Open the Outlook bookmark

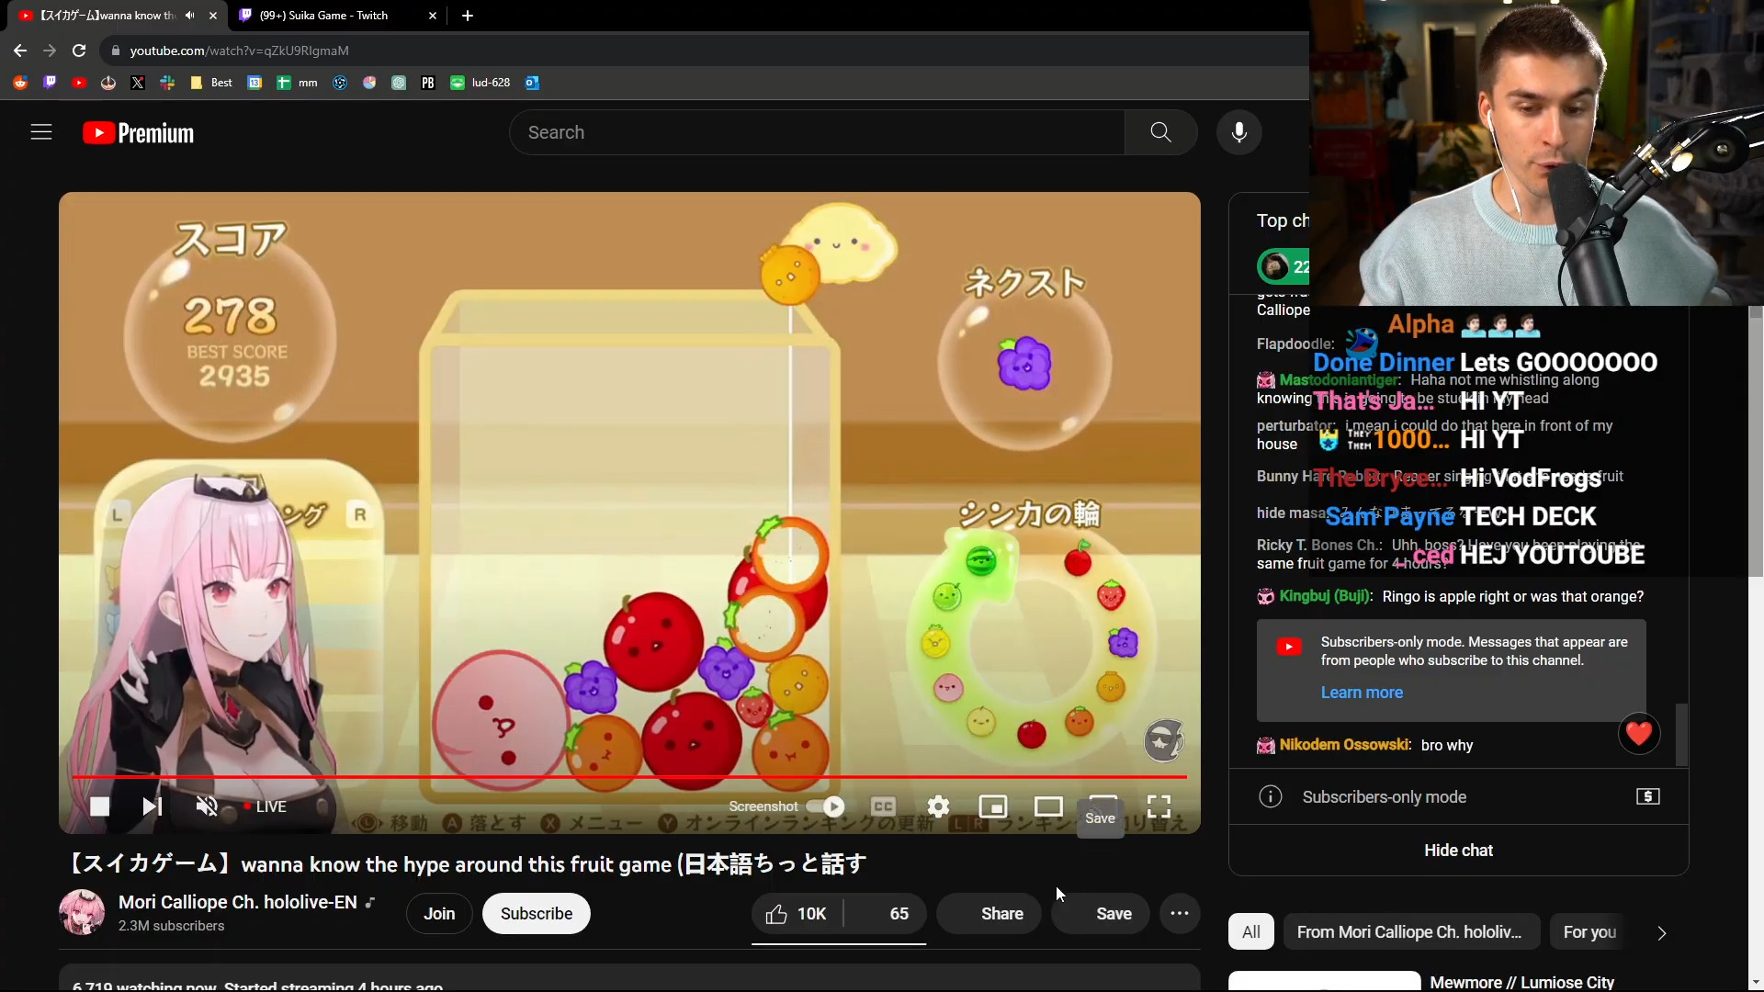tap(532, 83)
